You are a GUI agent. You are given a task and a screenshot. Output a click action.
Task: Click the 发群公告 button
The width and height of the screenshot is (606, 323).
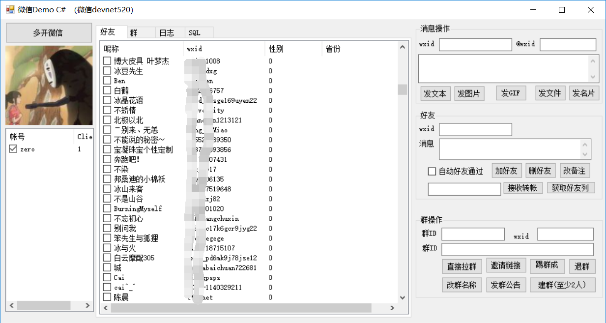506,285
